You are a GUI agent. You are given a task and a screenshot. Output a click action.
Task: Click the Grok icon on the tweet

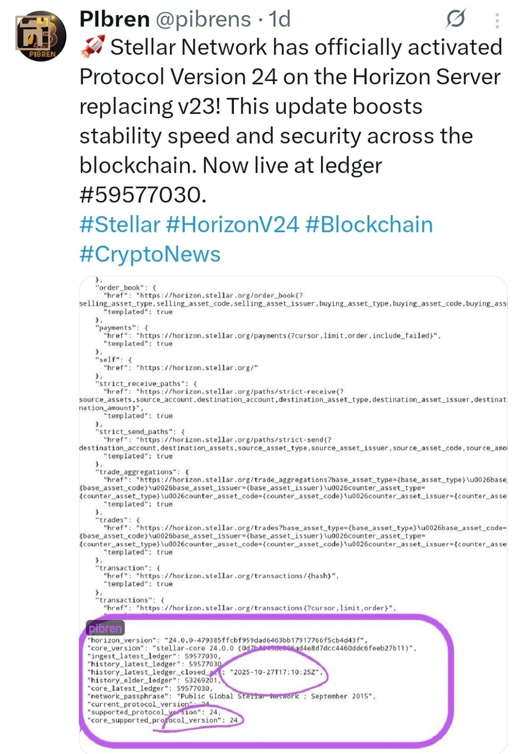point(455,19)
